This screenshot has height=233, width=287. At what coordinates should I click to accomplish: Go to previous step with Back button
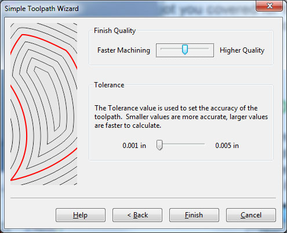tap(137, 215)
